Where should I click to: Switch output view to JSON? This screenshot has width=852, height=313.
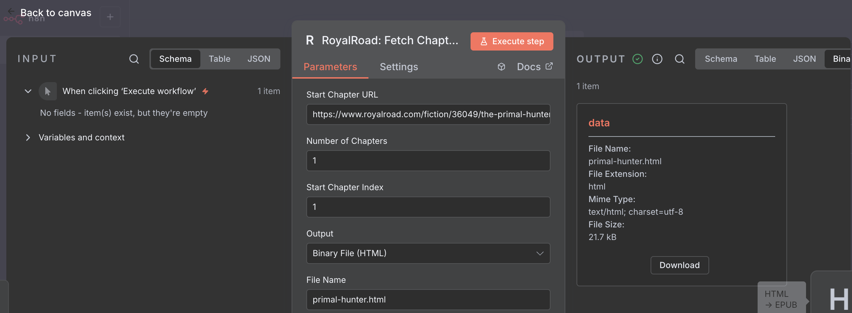(x=805, y=59)
